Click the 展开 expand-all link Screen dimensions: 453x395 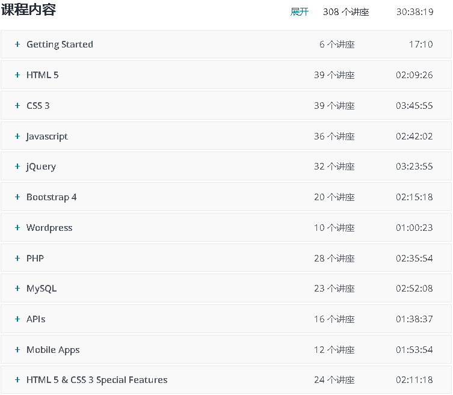(x=299, y=12)
